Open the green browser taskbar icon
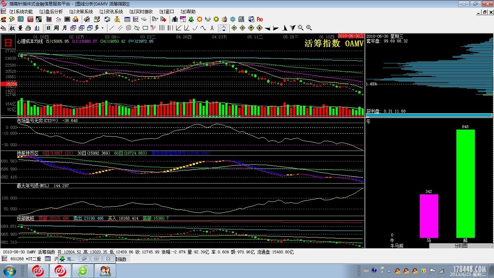494x278 pixels. [83, 271]
